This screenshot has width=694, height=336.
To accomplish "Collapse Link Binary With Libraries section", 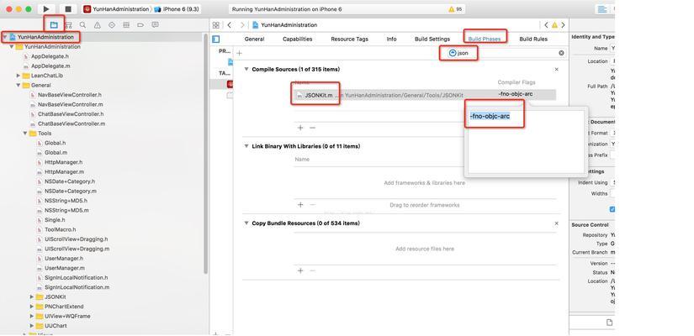I will tap(246, 146).
